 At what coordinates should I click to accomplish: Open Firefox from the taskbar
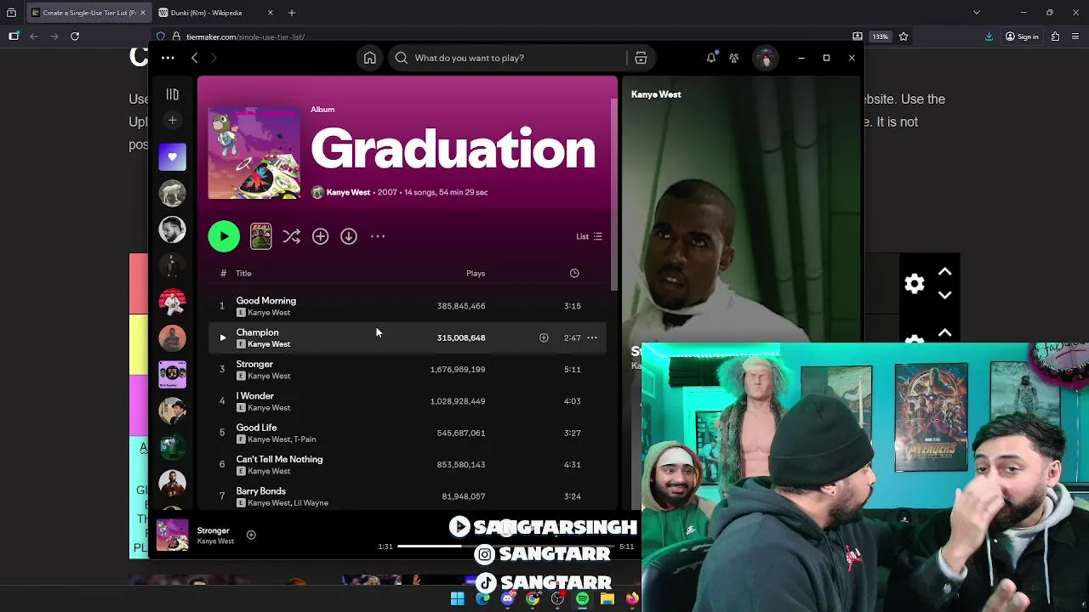[632, 599]
